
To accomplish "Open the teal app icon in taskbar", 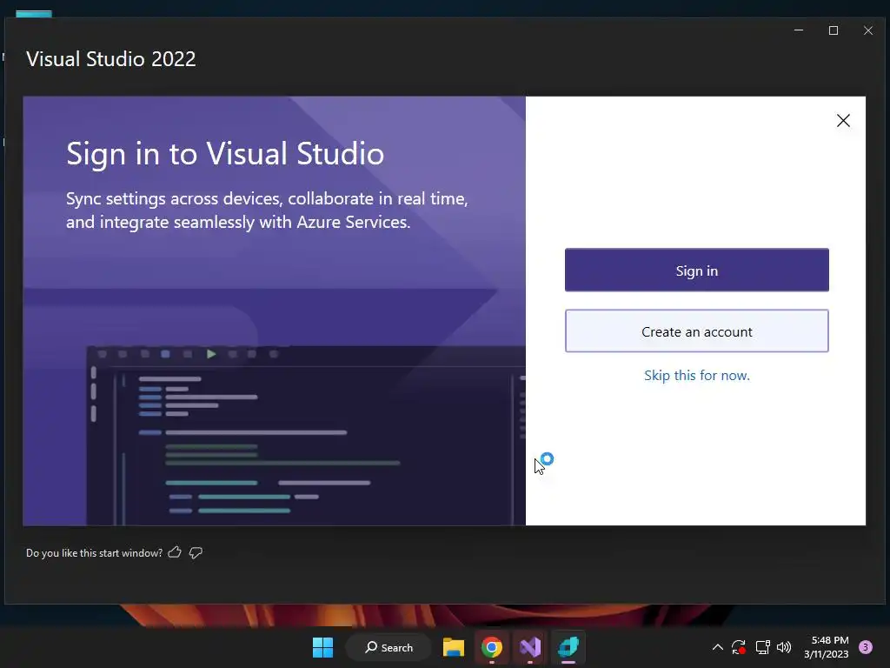I will point(568,647).
